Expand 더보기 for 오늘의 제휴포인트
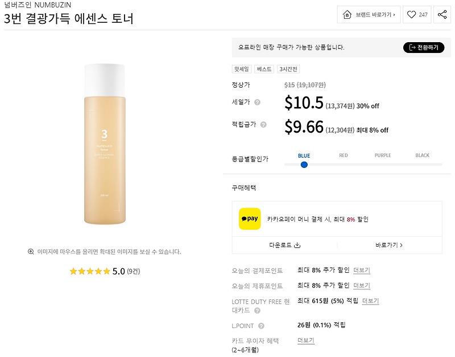The width and height of the screenshot is (455, 357). coord(362,285)
